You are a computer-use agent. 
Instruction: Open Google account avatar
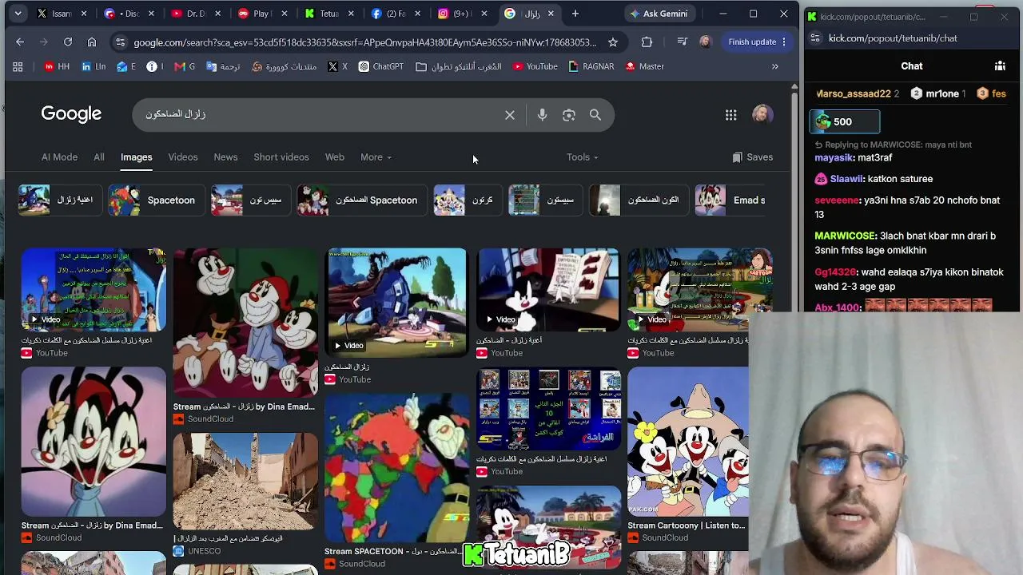pos(762,114)
